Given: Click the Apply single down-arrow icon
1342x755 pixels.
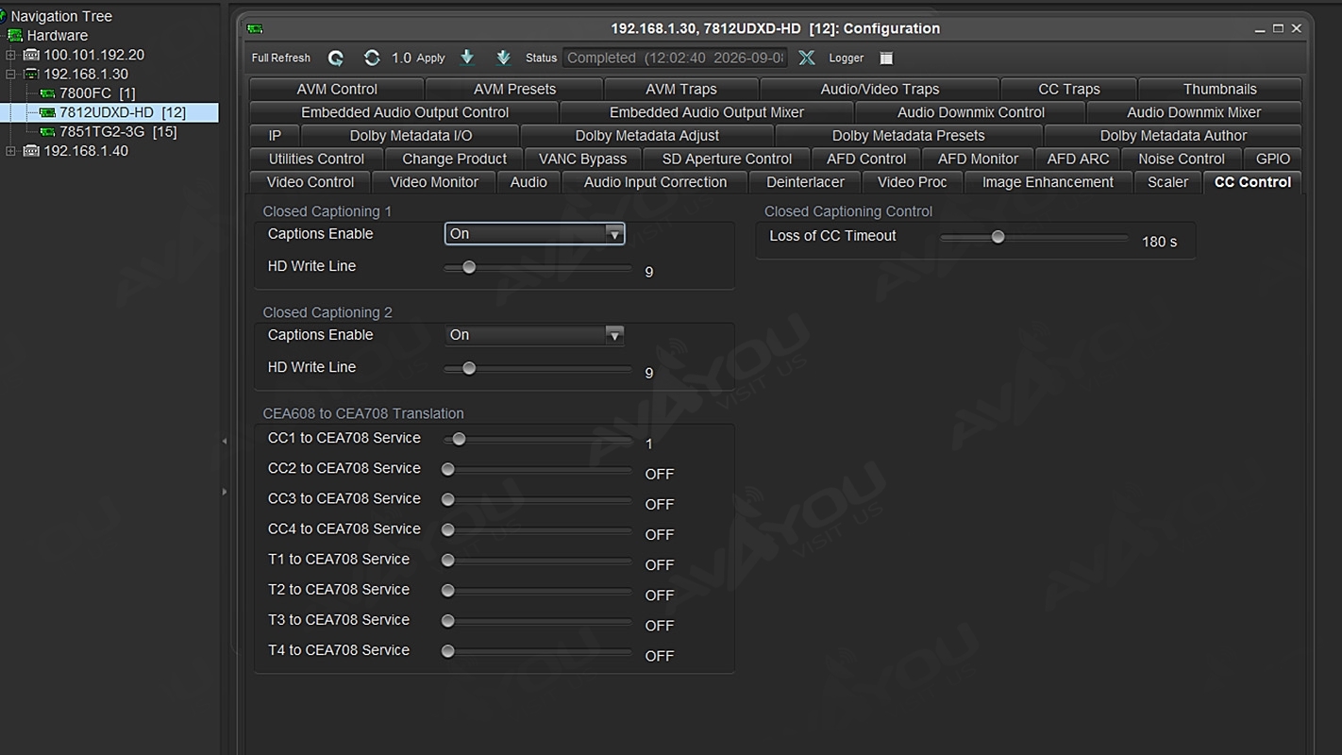Looking at the screenshot, I should (467, 58).
